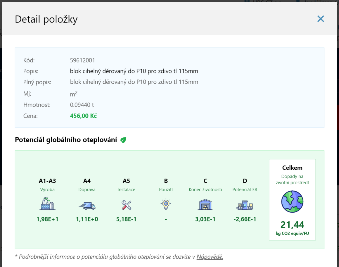This screenshot has height=267, width=339.
Task: Click the B Použití lightbulb icon
Action: click(x=166, y=204)
